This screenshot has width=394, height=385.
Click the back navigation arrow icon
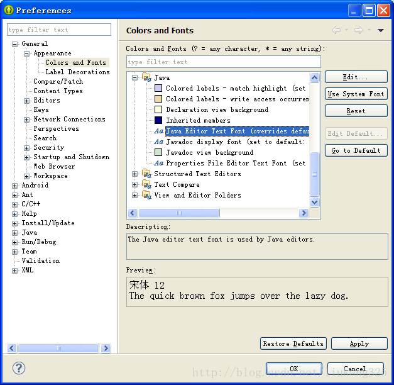(x=336, y=30)
